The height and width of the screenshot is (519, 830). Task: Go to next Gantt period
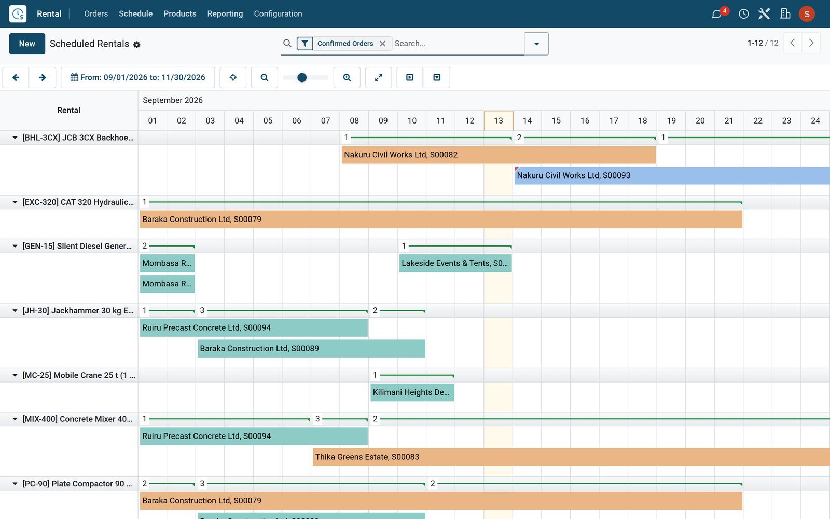click(43, 77)
